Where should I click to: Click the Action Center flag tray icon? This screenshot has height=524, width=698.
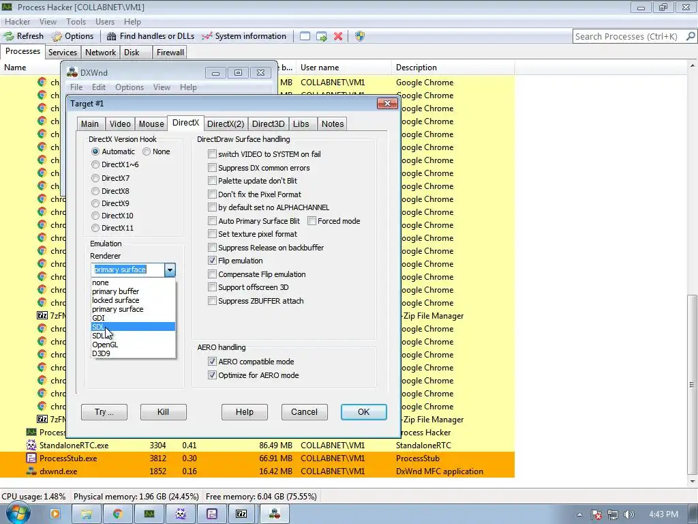596,514
